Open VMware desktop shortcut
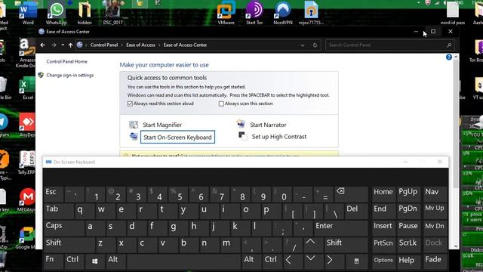The image size is (483, 272). click(x=226, y=12)
